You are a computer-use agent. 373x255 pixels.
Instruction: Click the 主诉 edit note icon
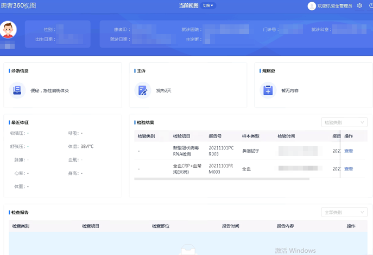pos(142,90)
